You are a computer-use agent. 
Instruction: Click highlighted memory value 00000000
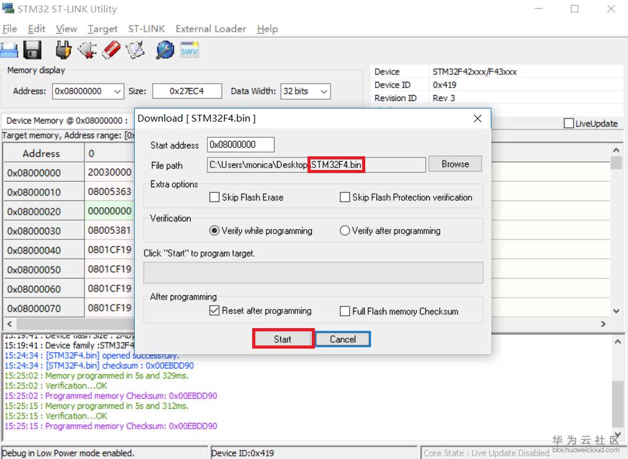coord(109,211)
